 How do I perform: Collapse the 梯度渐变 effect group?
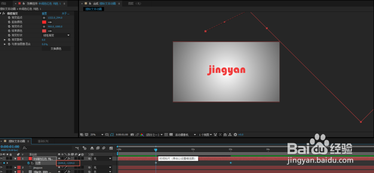pyautogui.click(x=1, y=13)
